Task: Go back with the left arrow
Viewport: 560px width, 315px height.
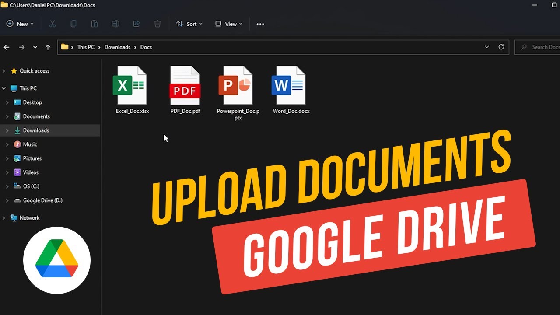Action: [x=7, y=47]
